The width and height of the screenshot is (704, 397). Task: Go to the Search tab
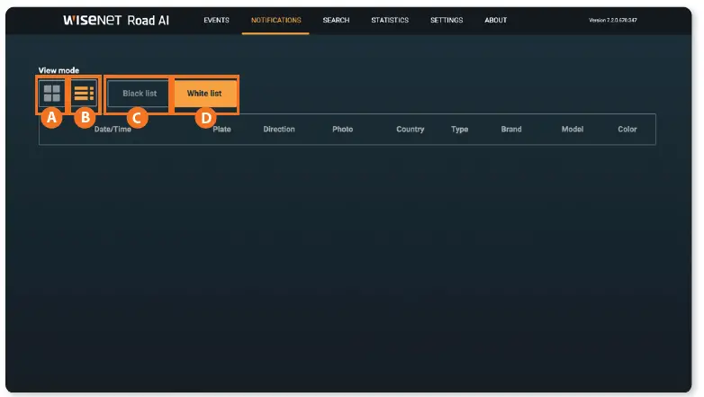point(336,20)
